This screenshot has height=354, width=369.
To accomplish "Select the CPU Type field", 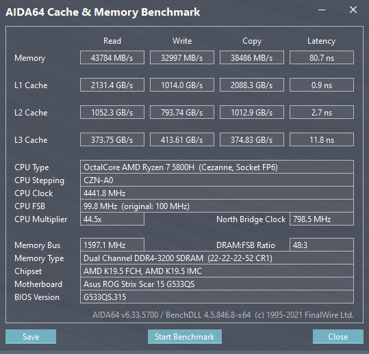I will [217, 167].
